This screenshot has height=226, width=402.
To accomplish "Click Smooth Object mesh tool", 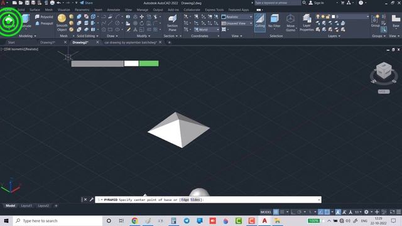I will (62, 23).
